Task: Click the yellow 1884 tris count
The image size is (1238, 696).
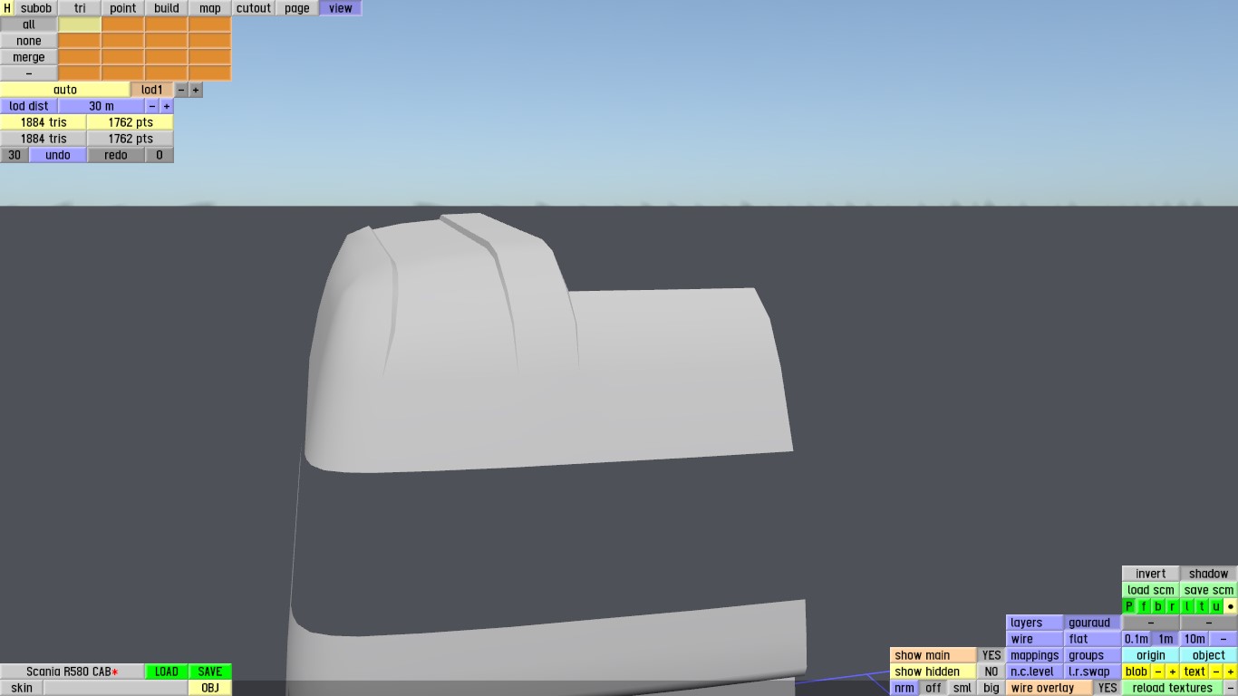Action: click(x=44, y=122)
